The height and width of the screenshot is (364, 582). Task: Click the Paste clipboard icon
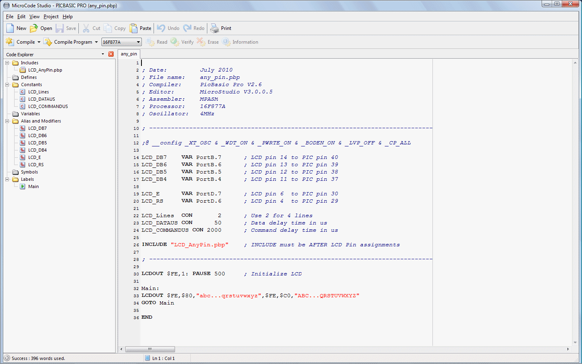pyautogui.click(x=133, y=28)
